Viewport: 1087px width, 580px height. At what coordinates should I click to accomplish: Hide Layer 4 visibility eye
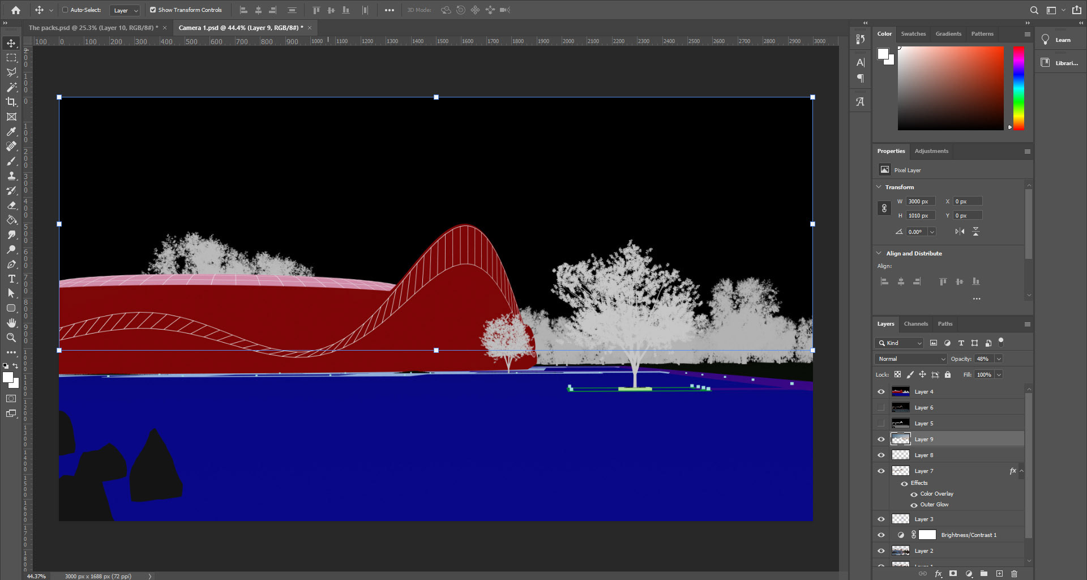tap(881, 391)
